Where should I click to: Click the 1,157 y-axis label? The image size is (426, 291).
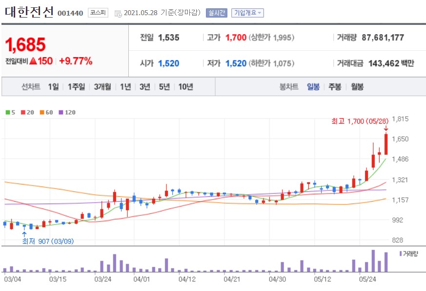(x=400, y=200)
